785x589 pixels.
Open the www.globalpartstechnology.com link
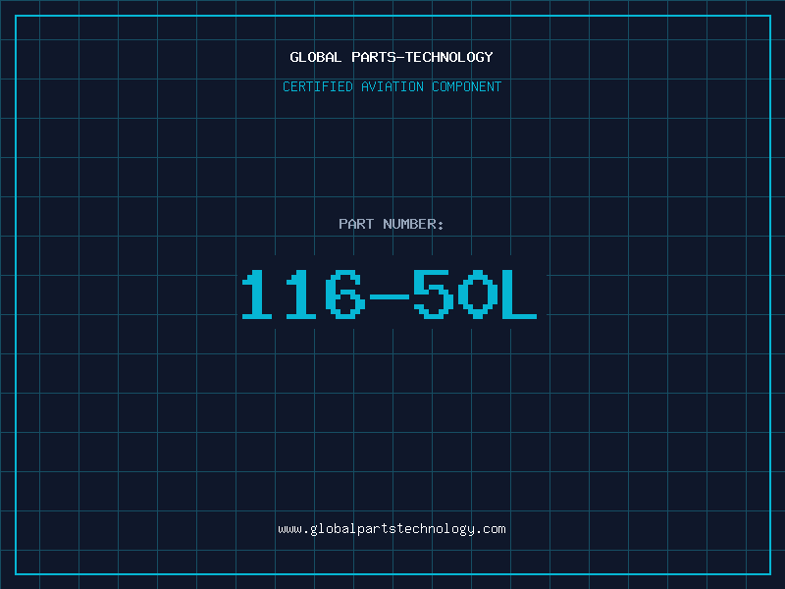[x=392, y=529]
